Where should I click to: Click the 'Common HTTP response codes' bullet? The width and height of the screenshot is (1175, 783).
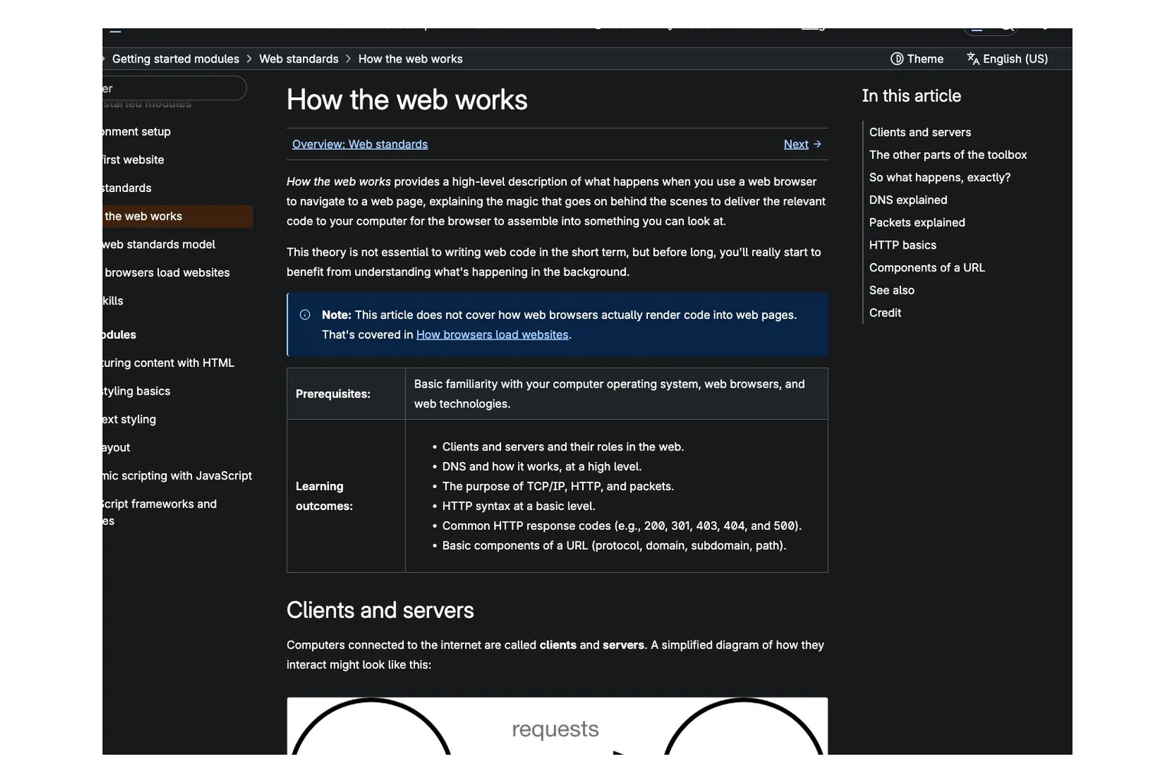tap(622, 526)
